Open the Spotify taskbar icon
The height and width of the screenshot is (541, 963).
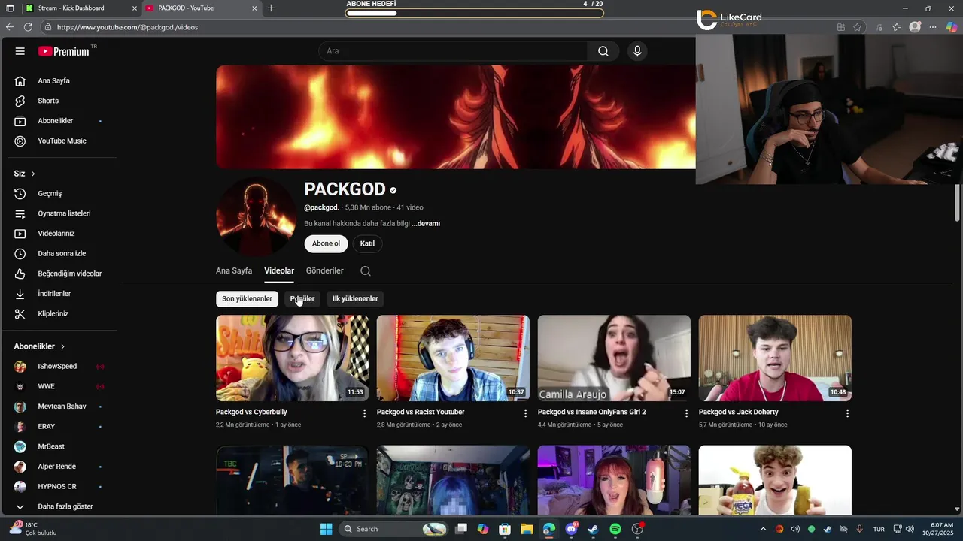(x=615, y=529)
